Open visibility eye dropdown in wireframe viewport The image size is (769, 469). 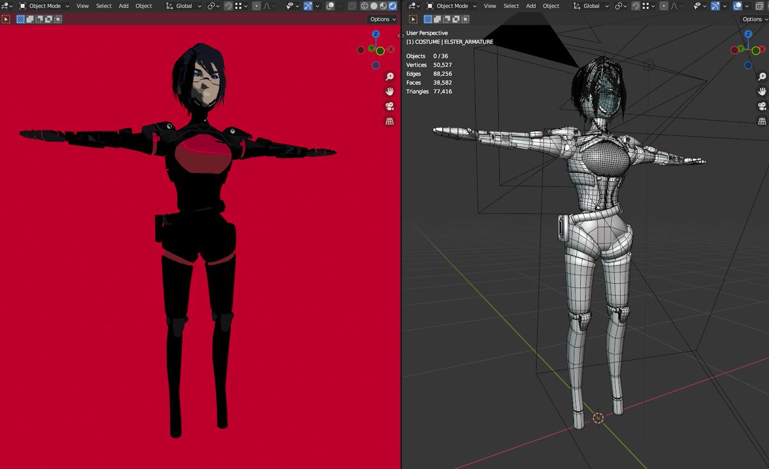pyautogui.click(x=701, y=6)
